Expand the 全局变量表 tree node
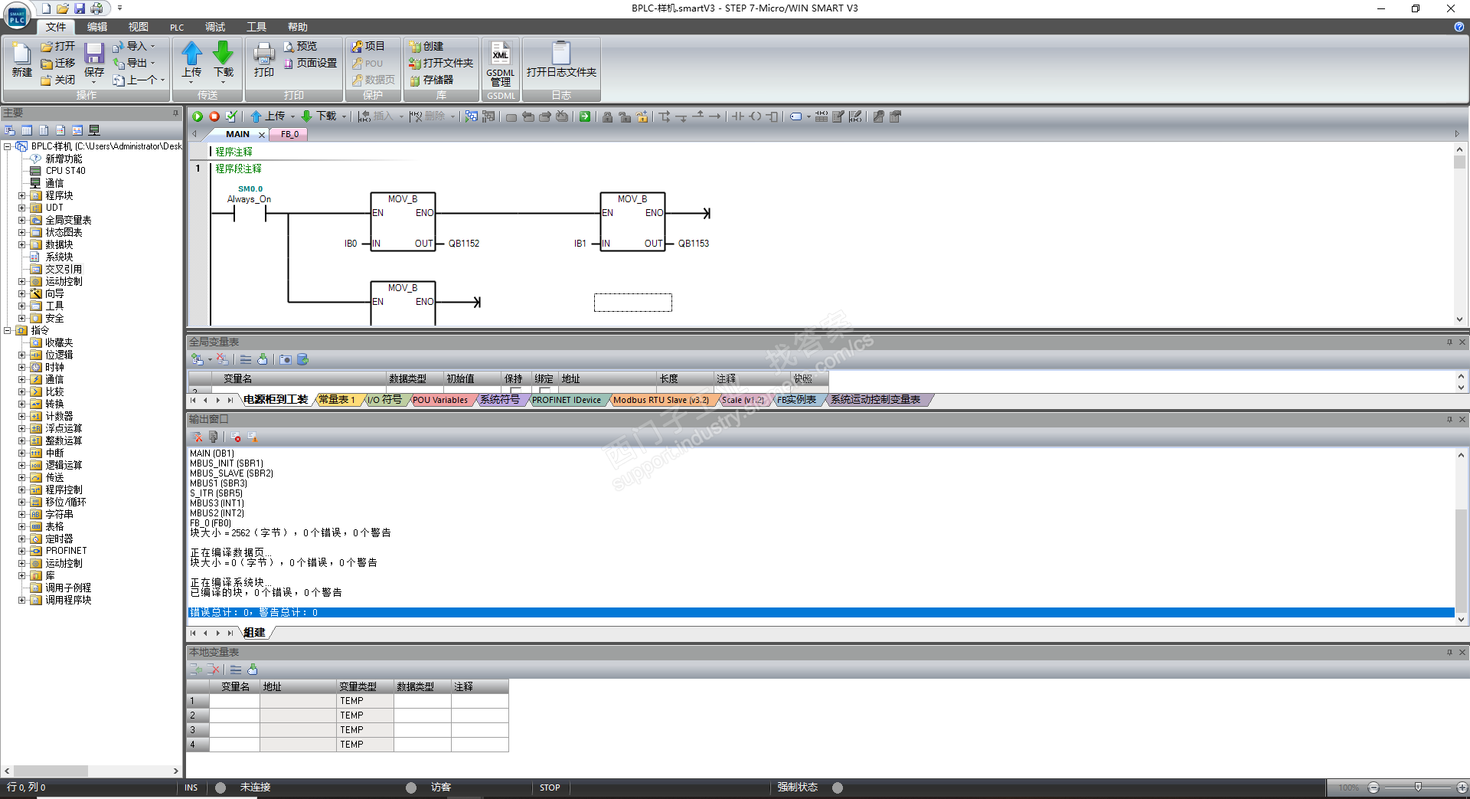The image size is (1470, 799). [x=22, y=220]
